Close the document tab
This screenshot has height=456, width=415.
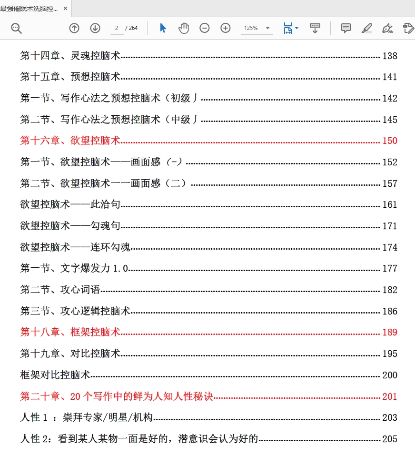click(x=65, y=9)
